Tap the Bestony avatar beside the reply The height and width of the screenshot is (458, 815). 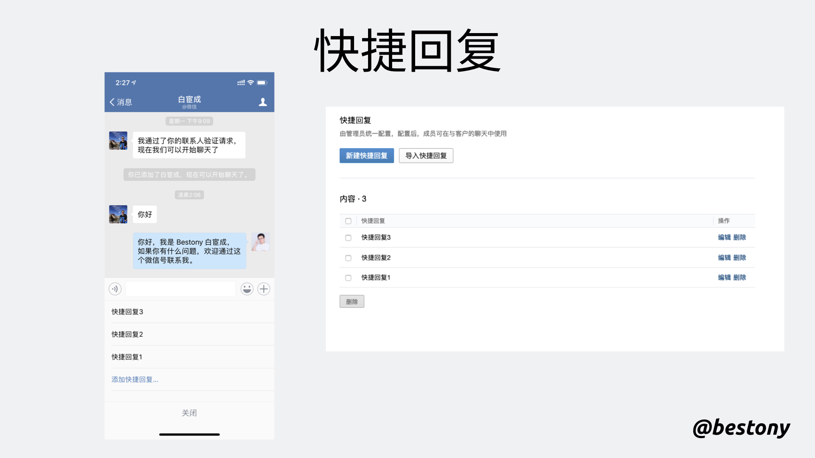[x=260, y=242]
